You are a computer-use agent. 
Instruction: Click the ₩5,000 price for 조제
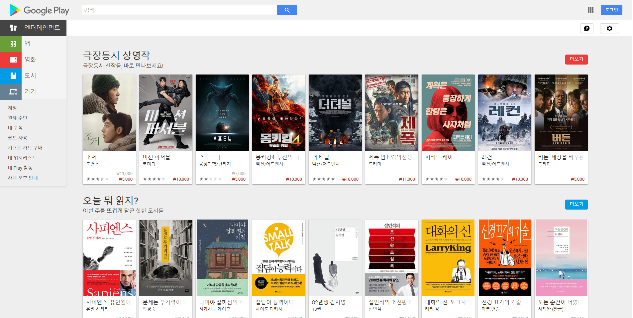point(126,179)
